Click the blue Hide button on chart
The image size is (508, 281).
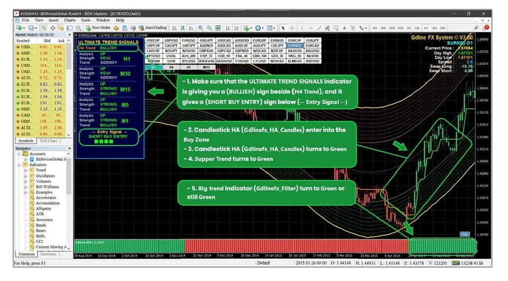click(465, 234)
